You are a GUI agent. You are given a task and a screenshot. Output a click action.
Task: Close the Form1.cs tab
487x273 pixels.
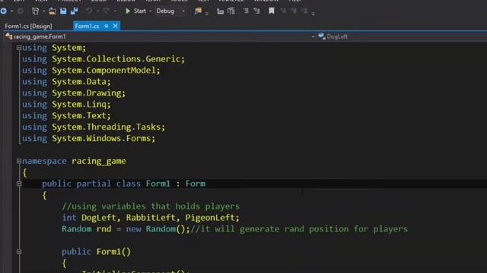[x=115, y=26]
